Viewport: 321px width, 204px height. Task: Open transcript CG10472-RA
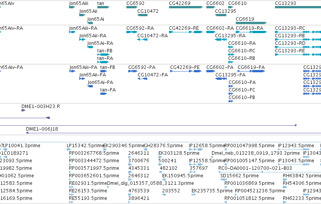[152, 35]
